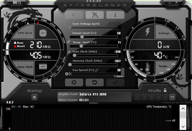Click the Boost red triangle legend
Image resolution: width=192 pixels, height=131 pixels.
19,46
